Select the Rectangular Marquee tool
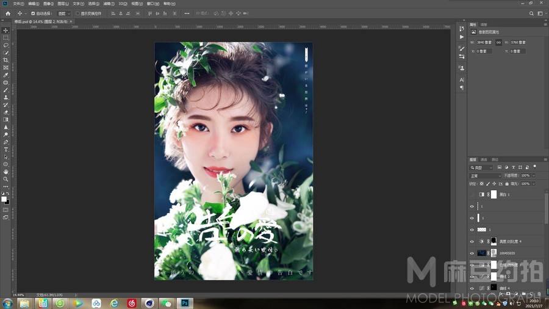 pyautogui.click(x=6, y=38)
